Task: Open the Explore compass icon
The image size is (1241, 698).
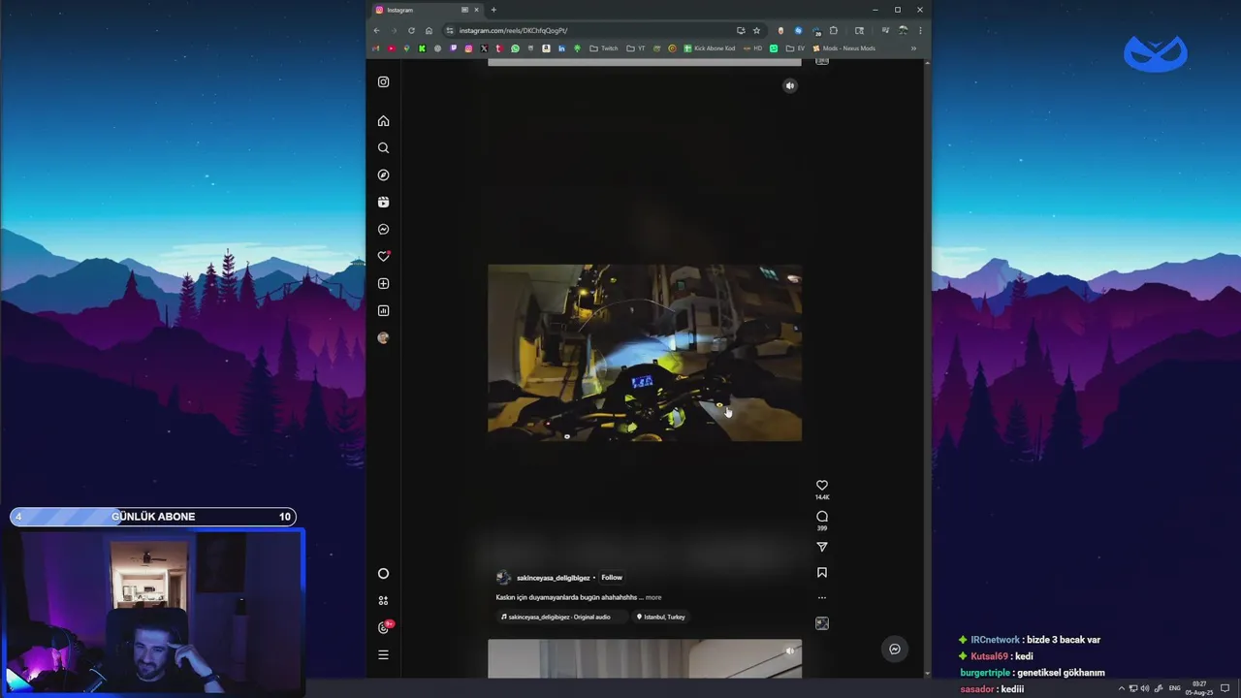Action: [x=383, y=175]
